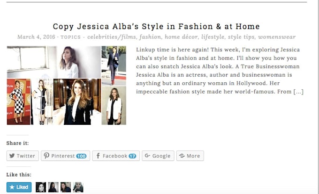Screen dimensions: 319x194
Task: Click the Facebook f icon
Action: pyautogui.click(x=98, y=156)
